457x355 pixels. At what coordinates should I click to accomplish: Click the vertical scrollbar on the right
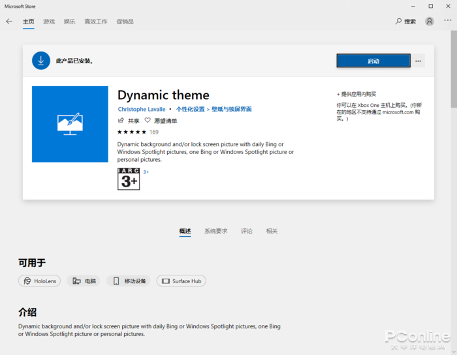pyautogui.click(x=453, y=72)
